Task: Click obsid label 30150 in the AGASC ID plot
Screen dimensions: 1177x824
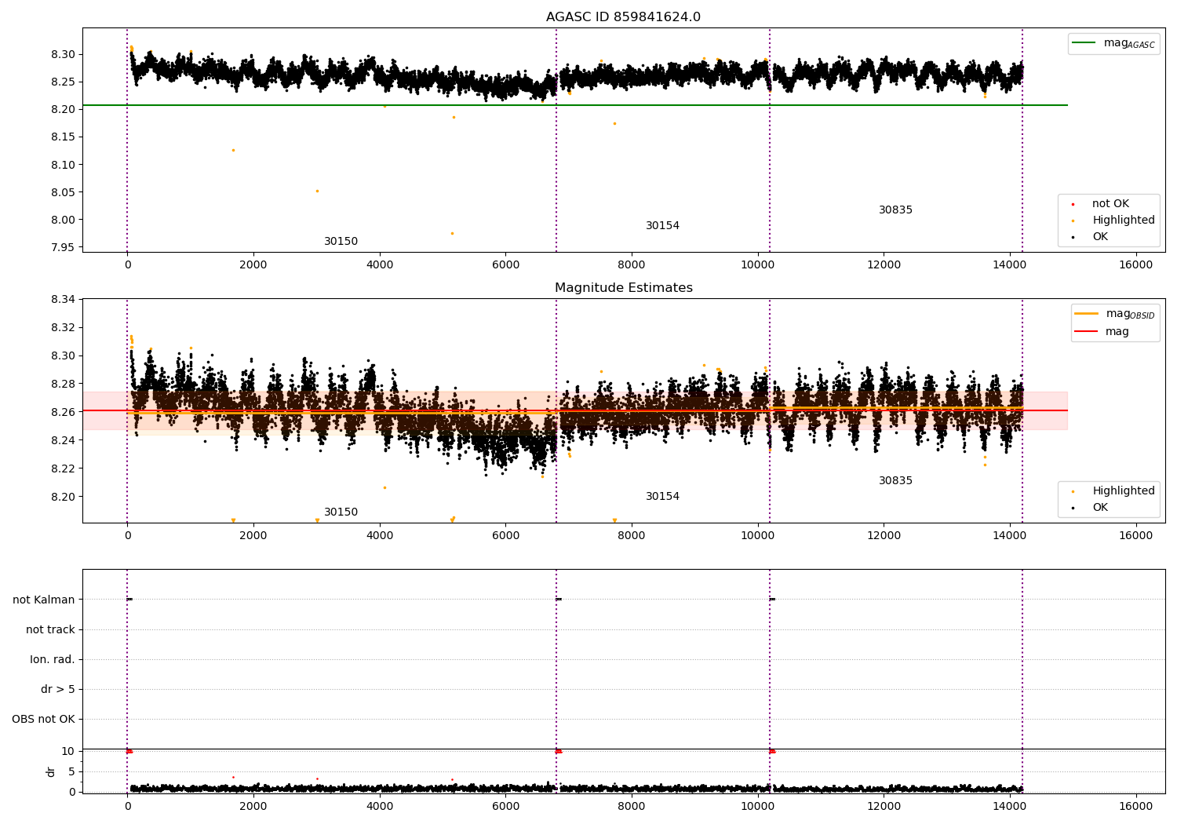Action: point(341,242)
